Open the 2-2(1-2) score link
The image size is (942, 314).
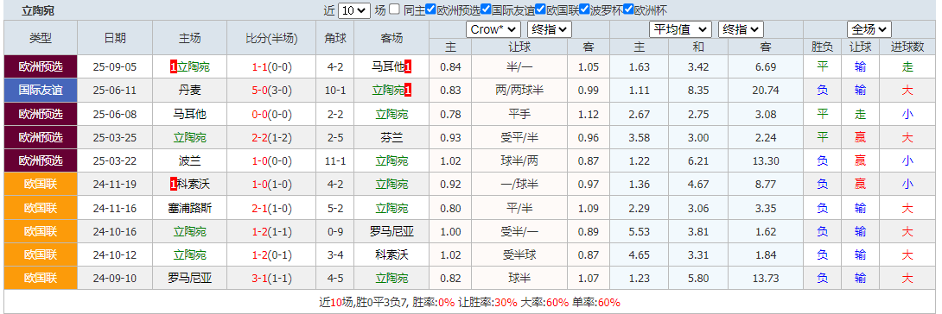coord(271,138)
